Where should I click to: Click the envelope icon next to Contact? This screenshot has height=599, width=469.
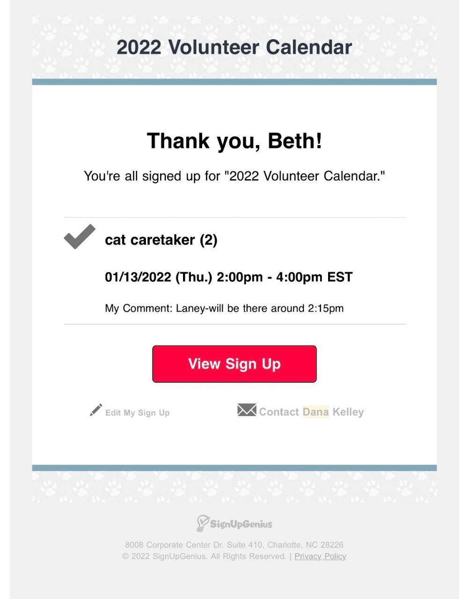click(247, 410)
